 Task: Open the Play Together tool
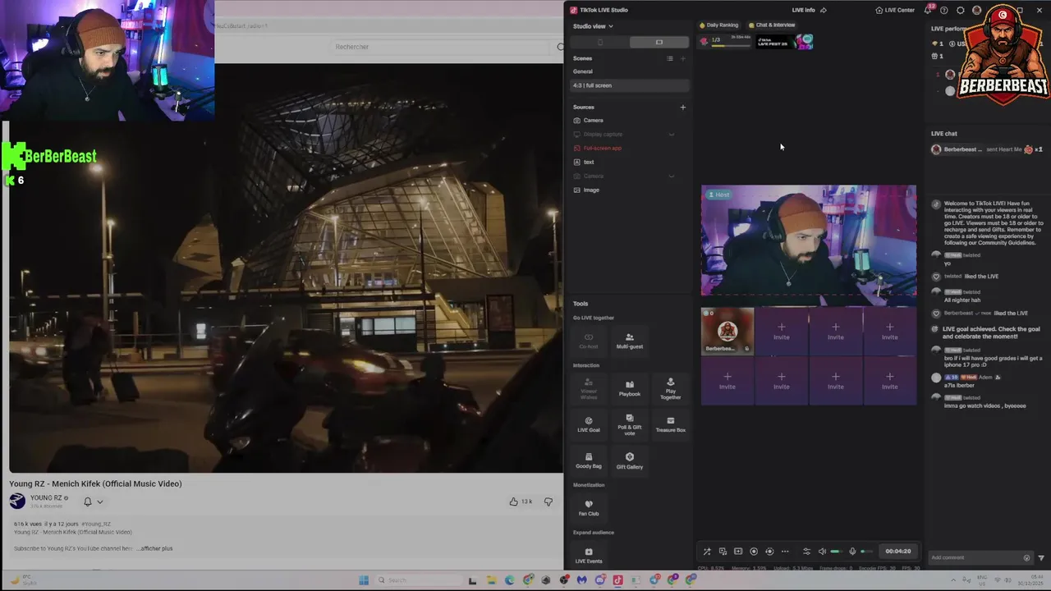[671, 389]
